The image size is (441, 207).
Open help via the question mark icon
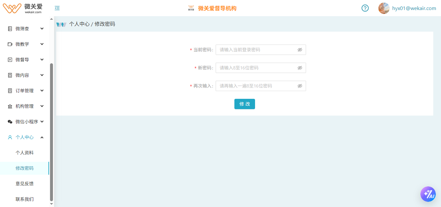365,8
